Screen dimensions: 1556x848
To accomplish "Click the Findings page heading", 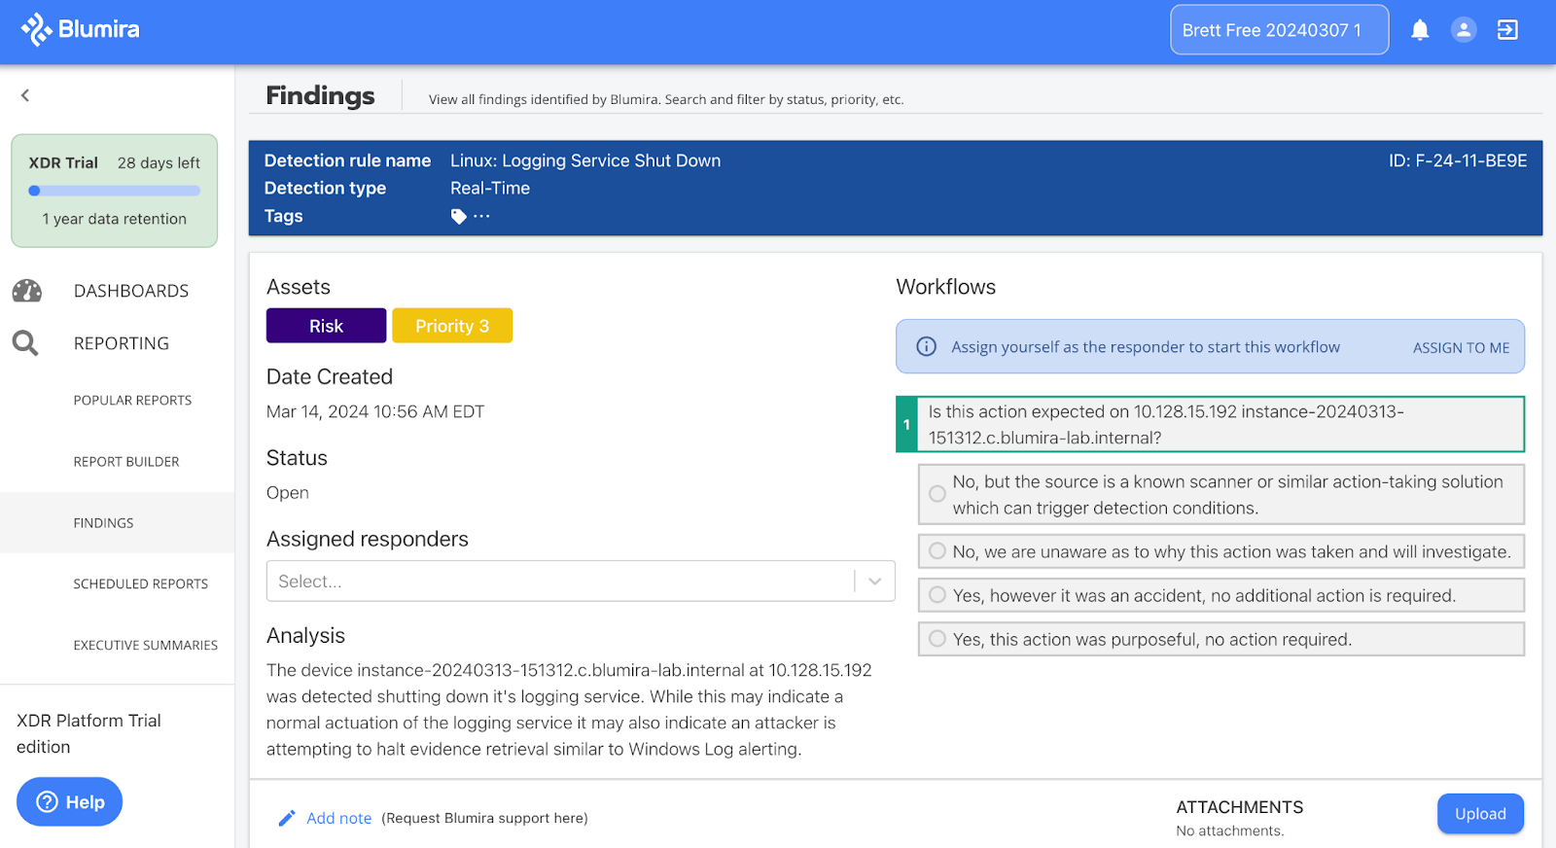I will [x=320, y=95].
